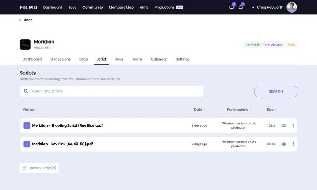Screen dimensions: 317x190
Task: Open the chat messages icon in header
Action: point(232,8)
